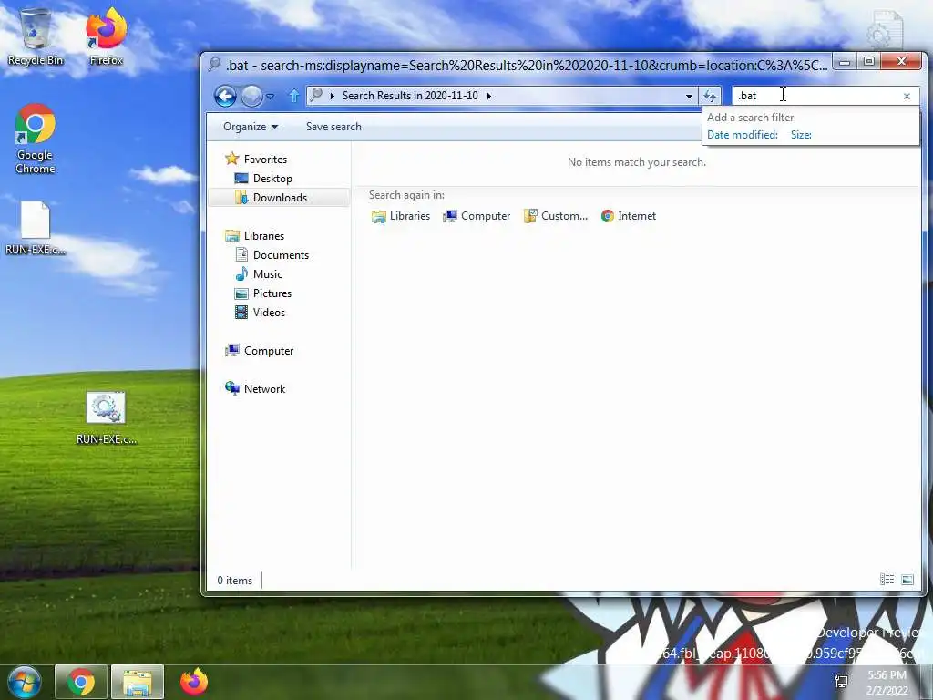Screen dimensions: 933x700
Task: Click the address bar search magnifier icon
Action: pos(316,95)
